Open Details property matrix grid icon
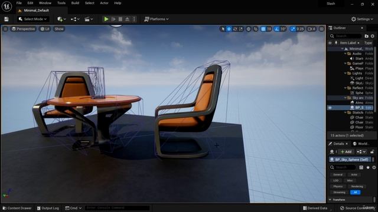 click(x=361, y=167)
